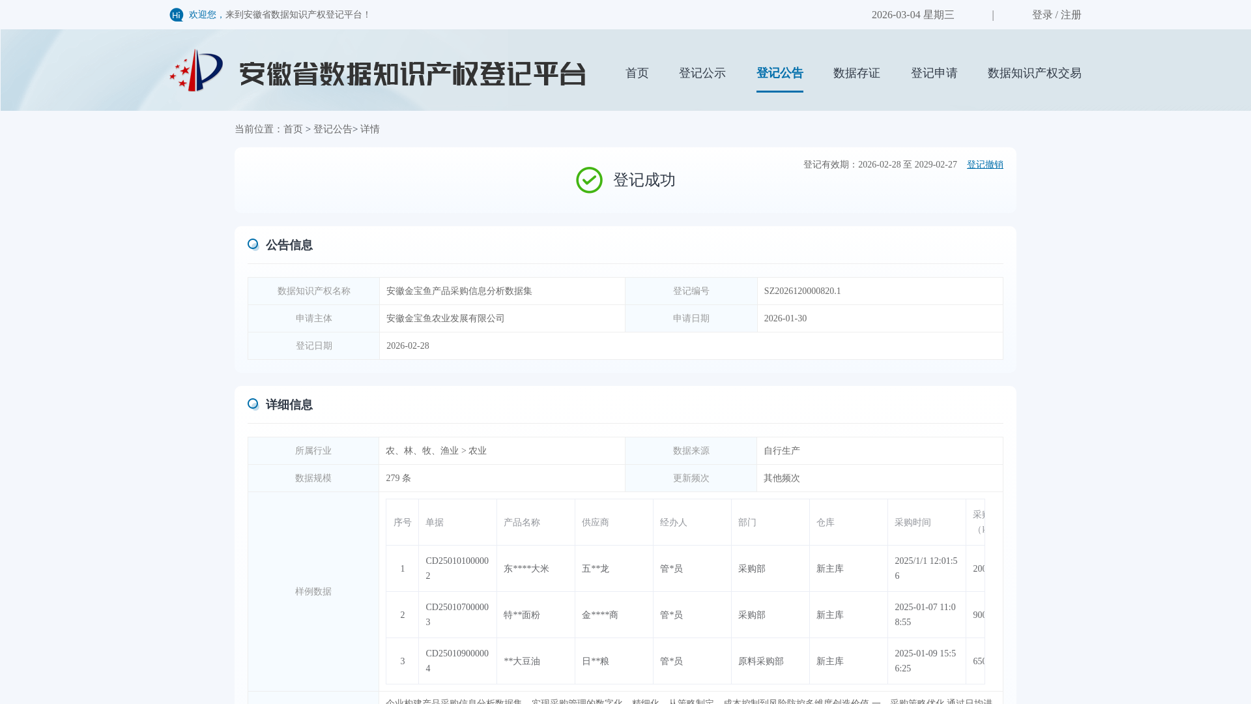Screen dimensions: 1251x704
Task: Click 首页 in the breadcrumb
Action: (293, 129)
